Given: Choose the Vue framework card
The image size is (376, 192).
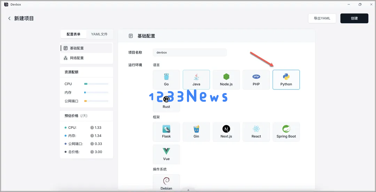Looking at the screenshot, I should tap(166, 154).
